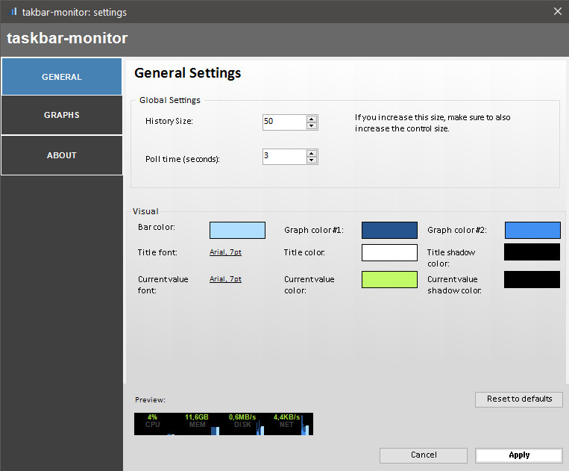Click the taskbar-monitor header title
The width and height of the screenshot is (569, 471).
(67, 38)
